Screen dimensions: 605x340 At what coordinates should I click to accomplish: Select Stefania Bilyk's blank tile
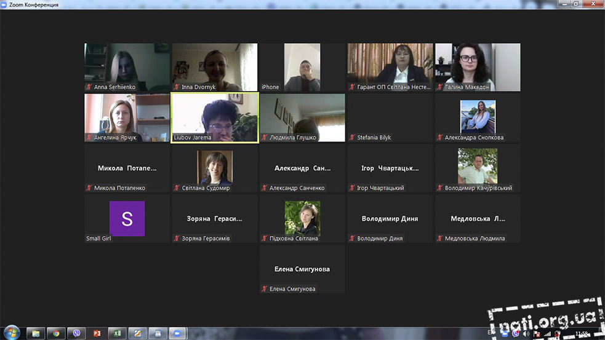(390, 117)
